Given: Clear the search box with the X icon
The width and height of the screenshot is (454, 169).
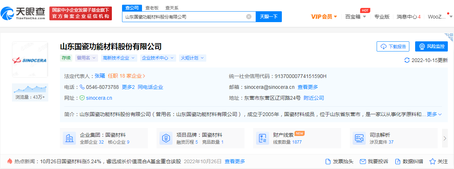Looking at the screenshot, I should pos(249,17).
